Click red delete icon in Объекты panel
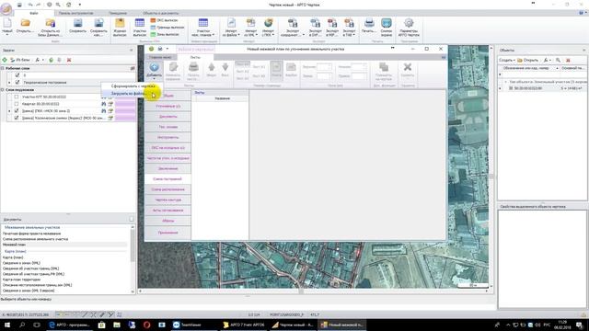The height and width of the screenshot is (331, 589). [568, 60]
